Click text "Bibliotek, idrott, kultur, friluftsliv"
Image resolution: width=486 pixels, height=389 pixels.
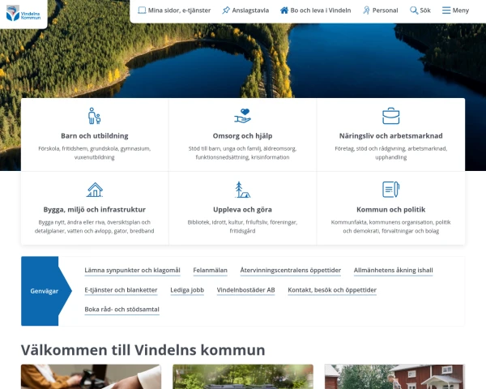[228, 222]
